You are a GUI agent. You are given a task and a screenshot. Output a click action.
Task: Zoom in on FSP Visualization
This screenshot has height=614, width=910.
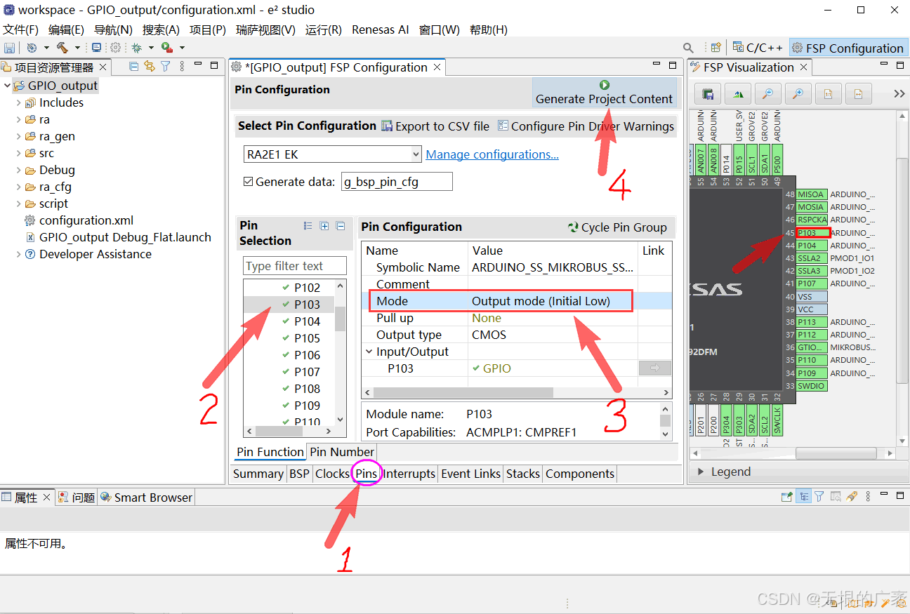pos(798,93)
